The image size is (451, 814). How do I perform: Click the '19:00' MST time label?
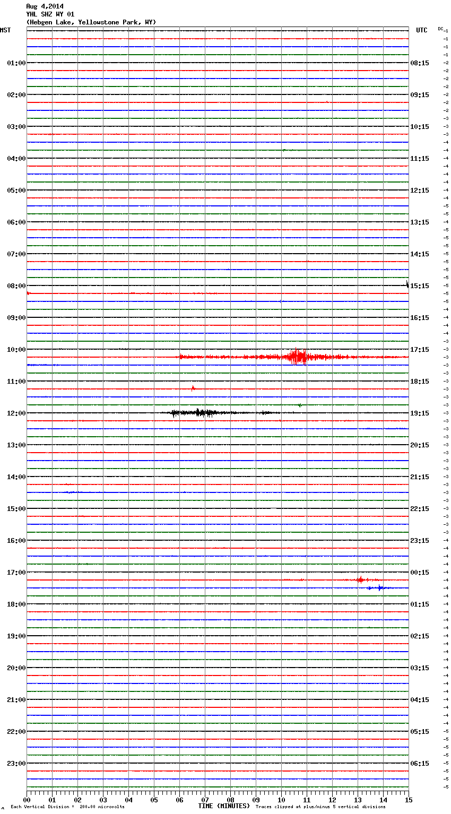[16, 636]
